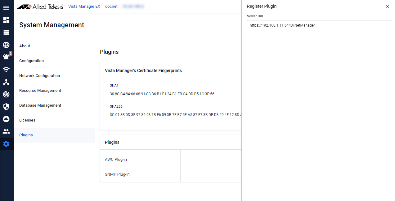Viewport: 395px width, 201px height.
Task: Open the network globe icon
Action: tap(6, 45)
